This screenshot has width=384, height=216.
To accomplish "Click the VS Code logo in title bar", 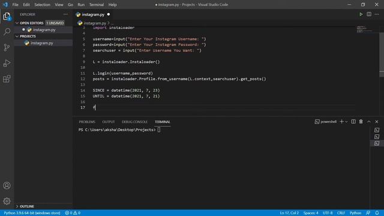I will tap(5, 4).
